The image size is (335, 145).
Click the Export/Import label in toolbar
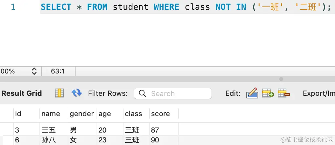[319, 93]
